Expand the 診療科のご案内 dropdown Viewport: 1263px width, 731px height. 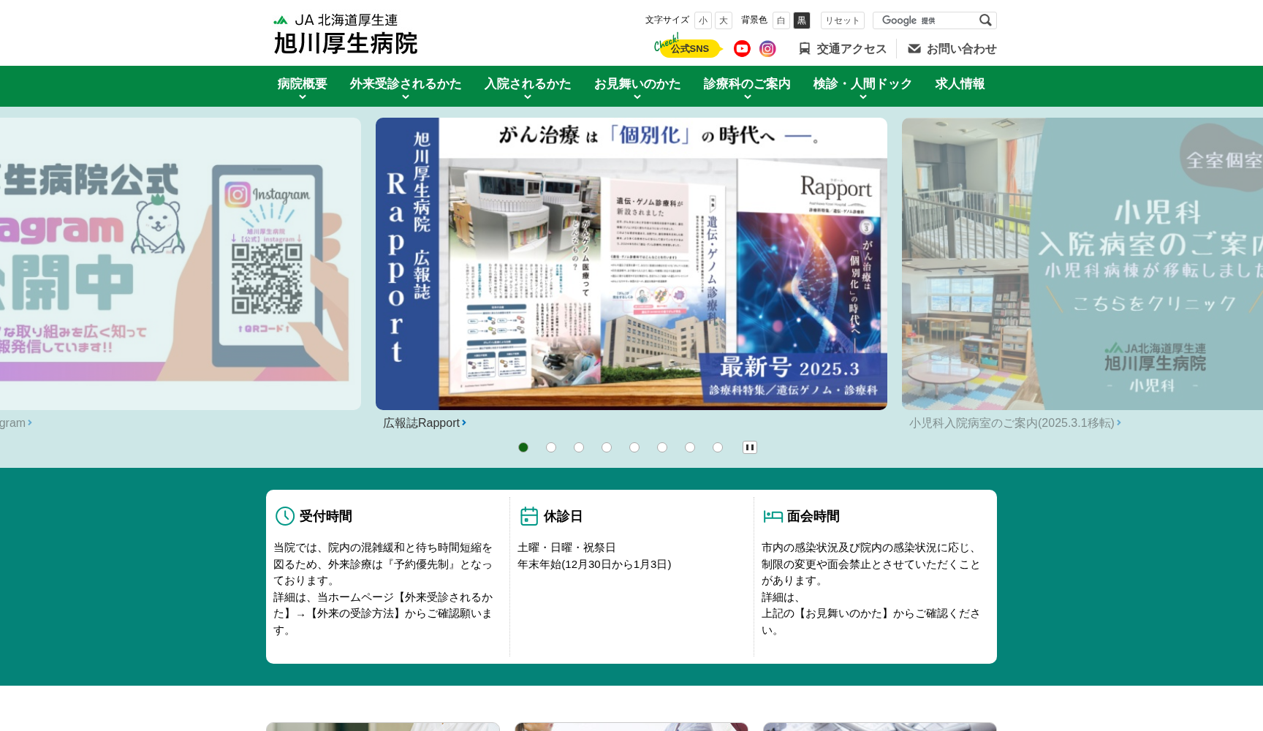746,85
